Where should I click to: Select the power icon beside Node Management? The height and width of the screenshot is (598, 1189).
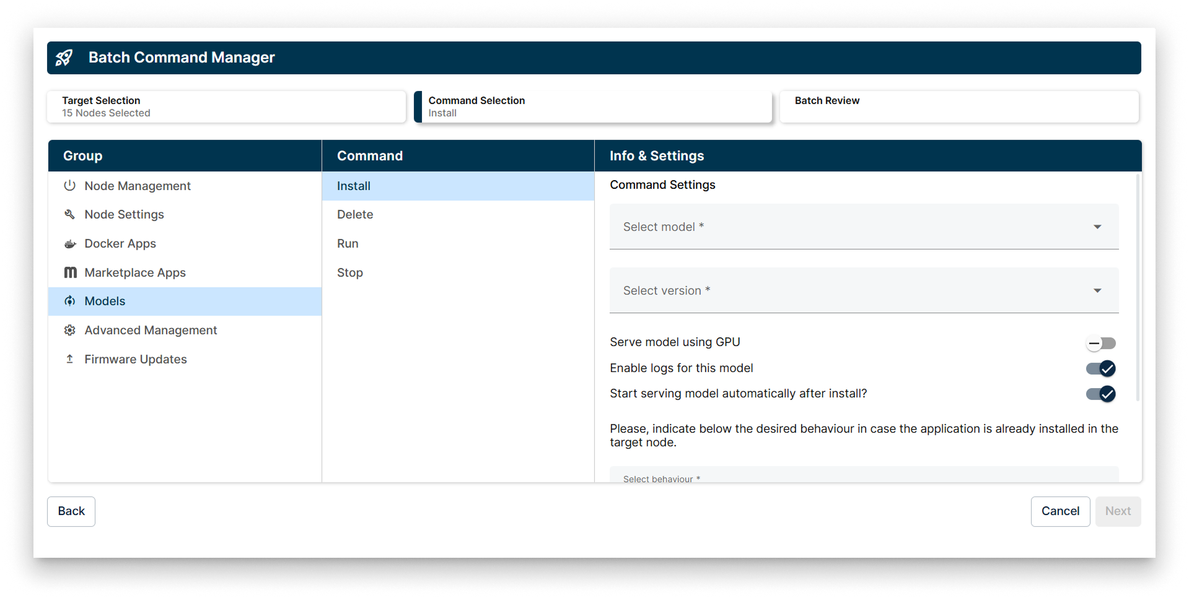70,185
